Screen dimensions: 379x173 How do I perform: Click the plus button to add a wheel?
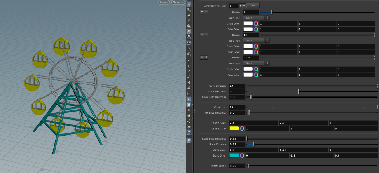(241, 6)
